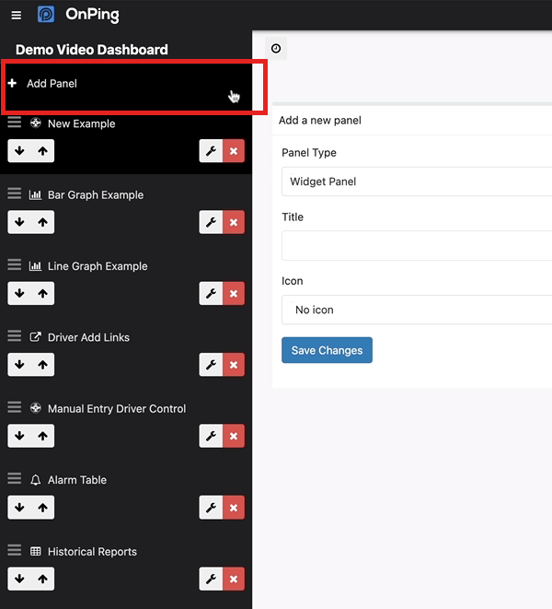The image size is (552, 609).
Task: Click the Save Changes button
Action: tap(327, 350)
